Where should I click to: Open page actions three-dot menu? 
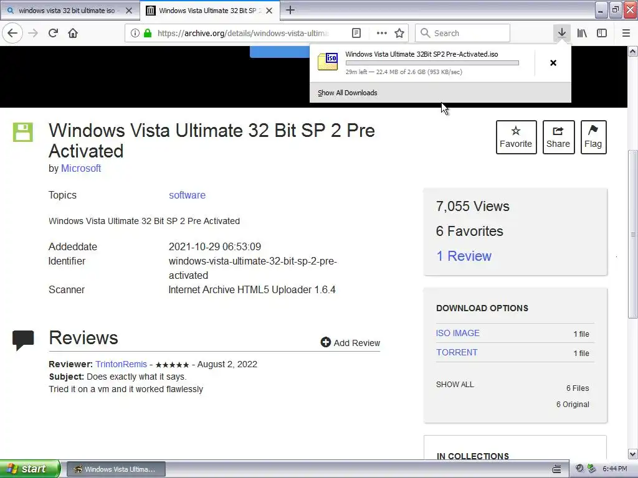tap(382, 33)
